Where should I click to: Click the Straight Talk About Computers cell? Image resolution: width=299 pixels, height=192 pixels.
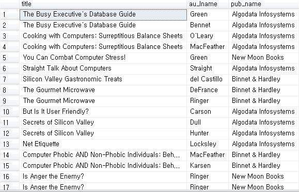coord(103,68)
